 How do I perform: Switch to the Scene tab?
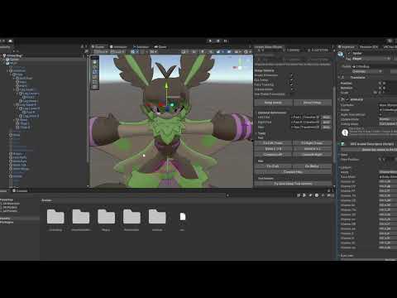coord(98,47)
